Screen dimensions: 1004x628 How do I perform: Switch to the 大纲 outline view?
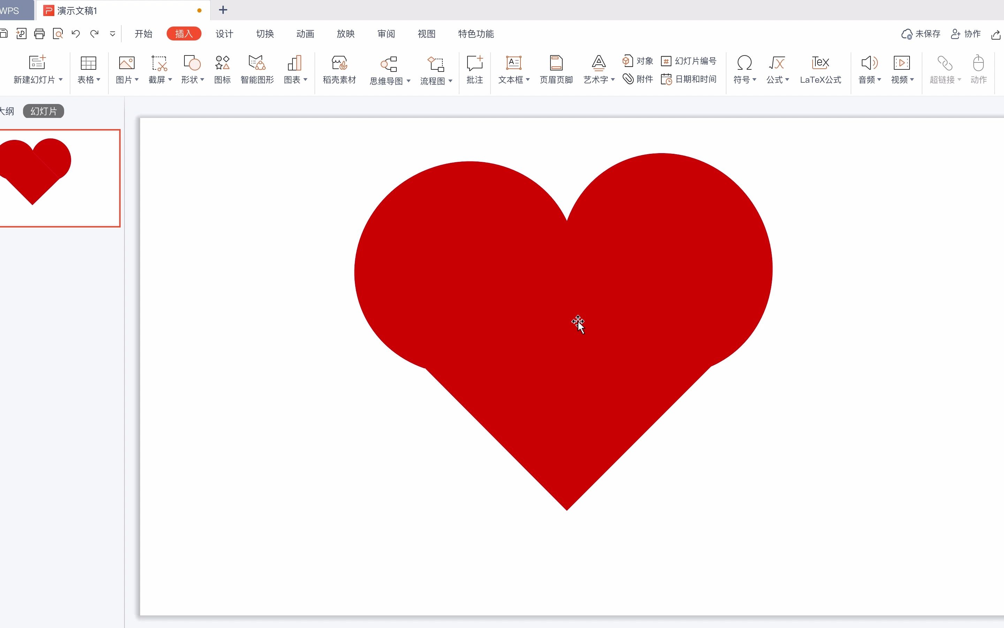click(7, 111)
